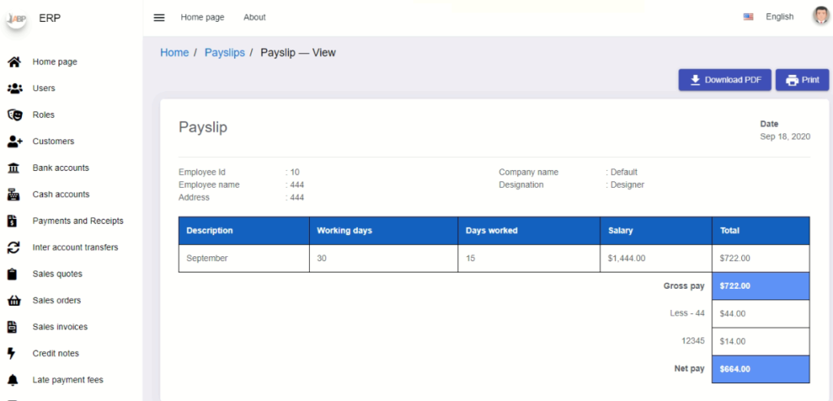Click the ERP logo icon
Image resolution: width=833 pixels, height=401 pixels.
pyautogui.click(x=16, y=18)
